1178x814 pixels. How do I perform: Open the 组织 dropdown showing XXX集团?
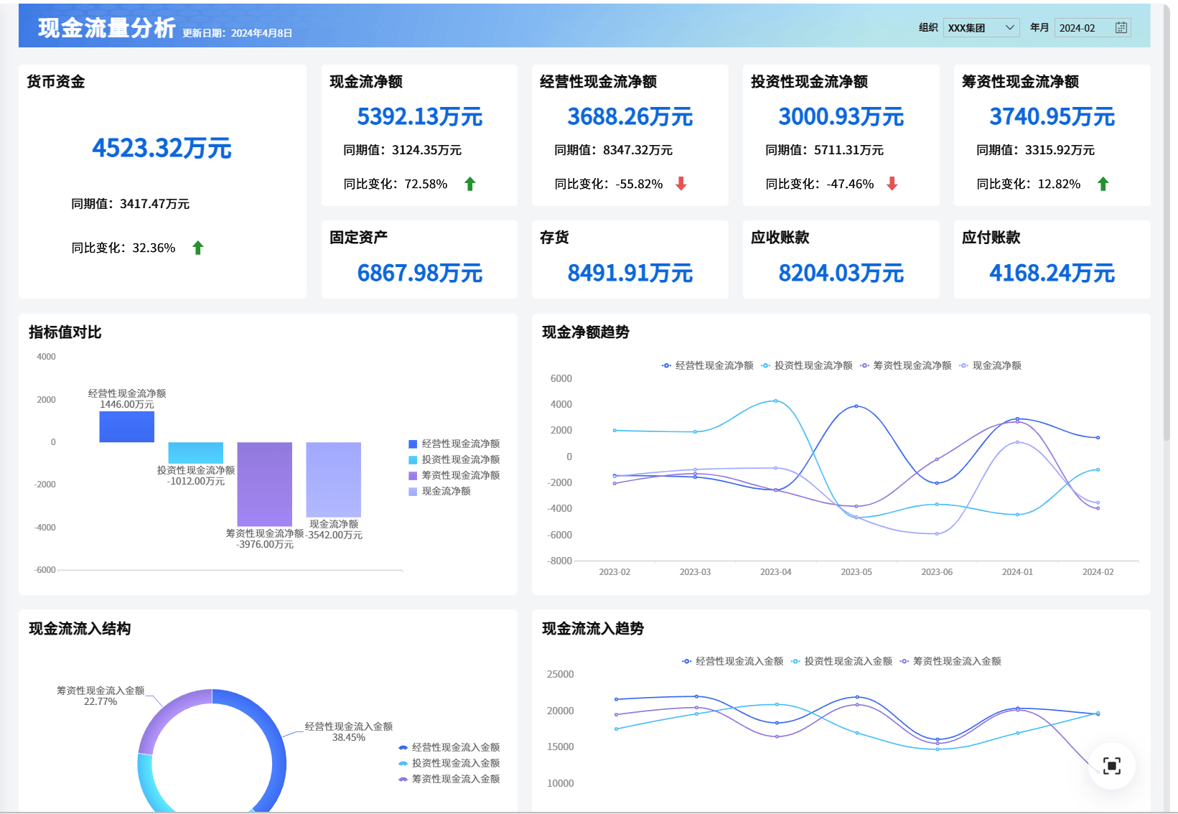[981, 28]
